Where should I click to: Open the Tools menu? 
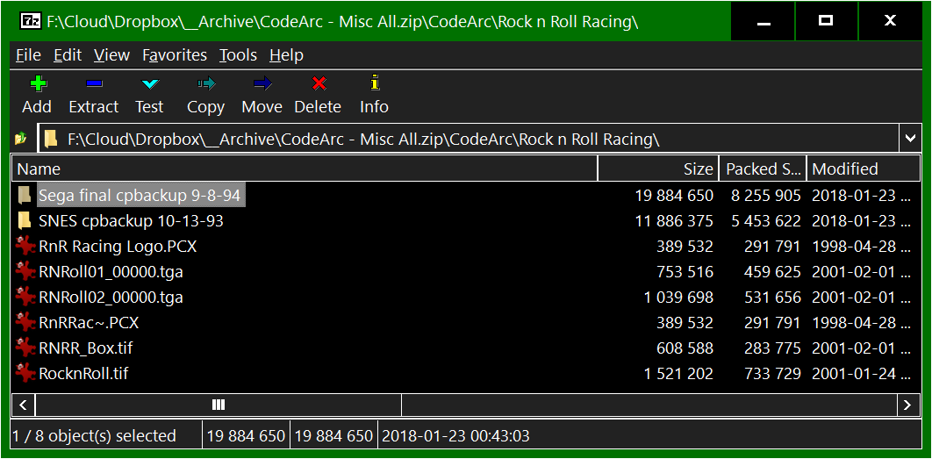point(239,55)
